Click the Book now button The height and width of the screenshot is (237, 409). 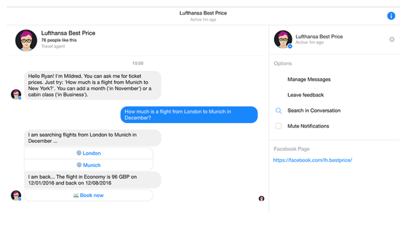click(89, 195)
